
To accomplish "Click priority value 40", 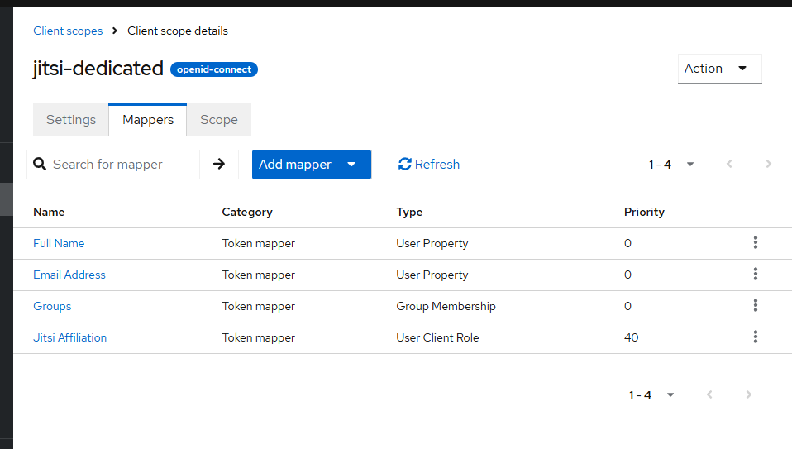I will (632, 337).
